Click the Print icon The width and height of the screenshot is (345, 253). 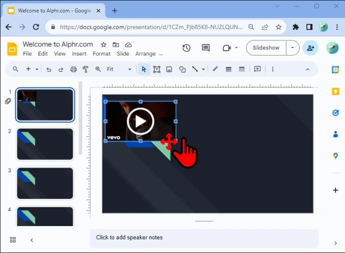[x=73, y=69]
